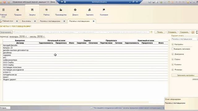Close the Все отчеты tab
Viewport: 198px width, 111px height.
point(35,21)
